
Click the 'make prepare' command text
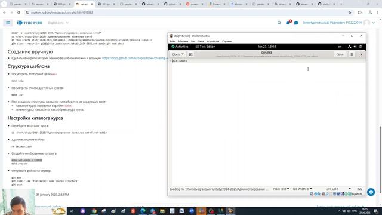20,164
